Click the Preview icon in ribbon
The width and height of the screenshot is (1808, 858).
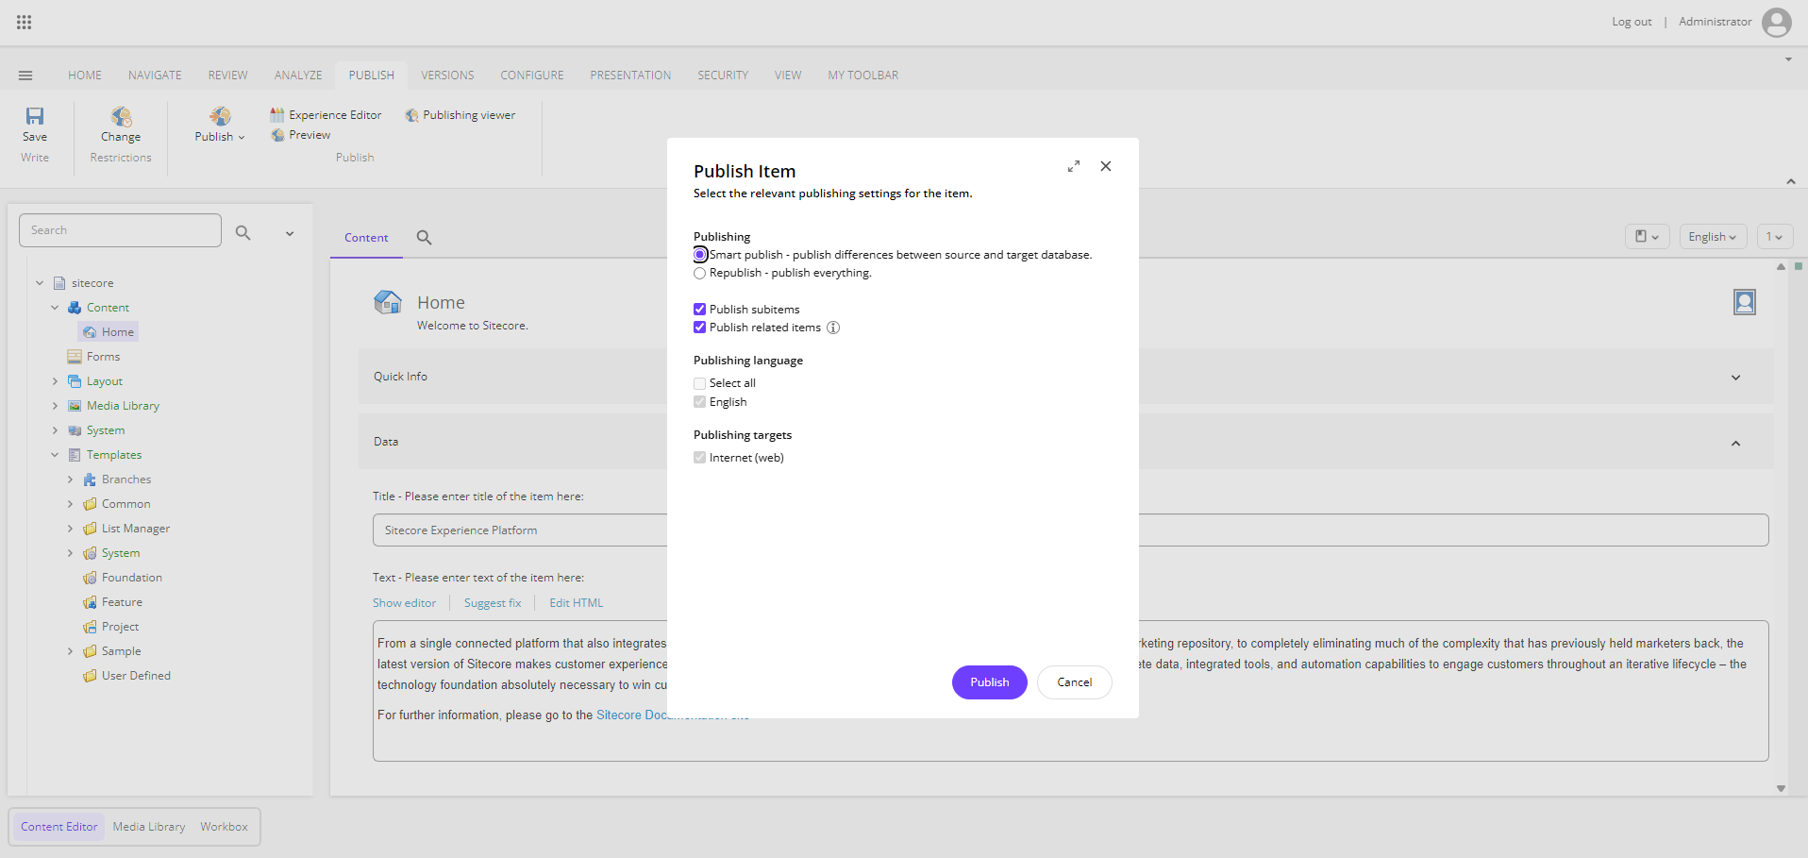[278, 135]
